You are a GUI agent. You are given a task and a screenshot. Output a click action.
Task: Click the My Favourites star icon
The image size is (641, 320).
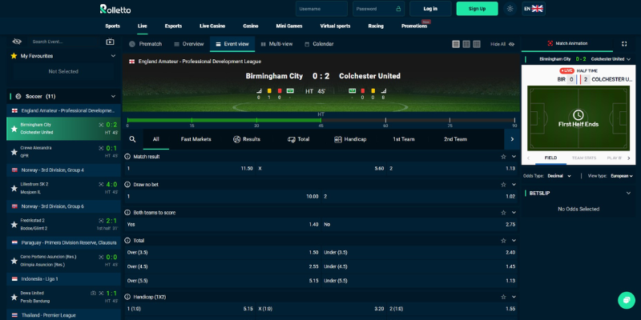(14, 56)
